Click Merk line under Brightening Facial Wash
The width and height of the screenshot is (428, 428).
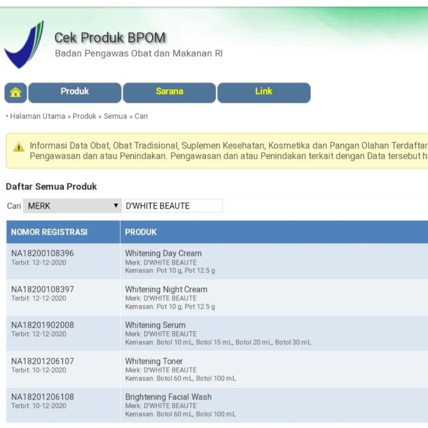click(161, 406)
